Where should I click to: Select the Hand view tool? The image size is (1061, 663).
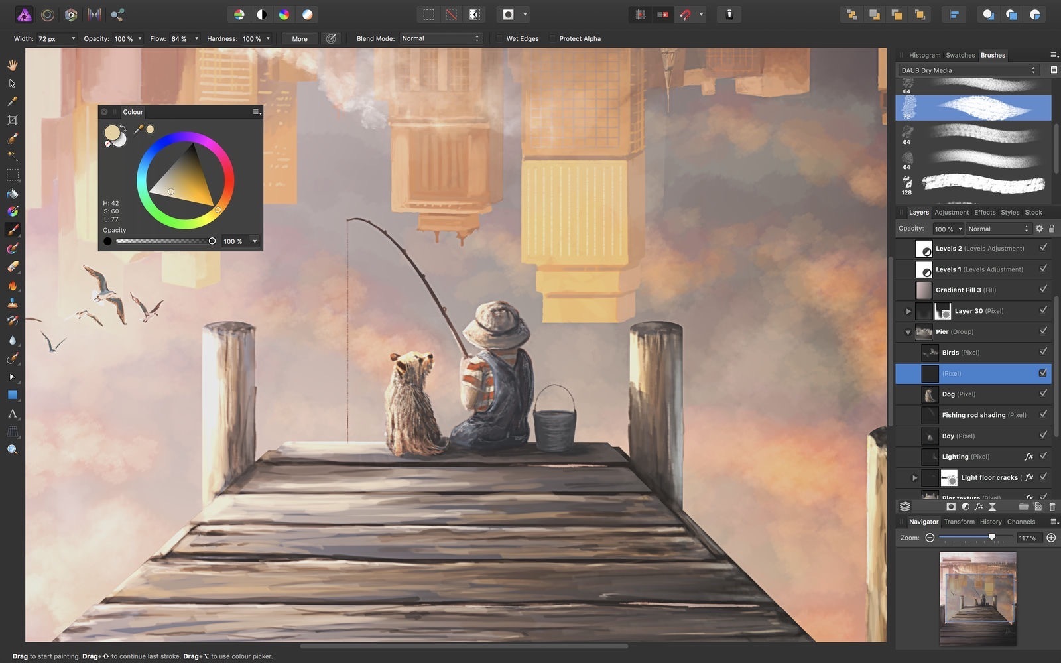(x=12, y=65)
